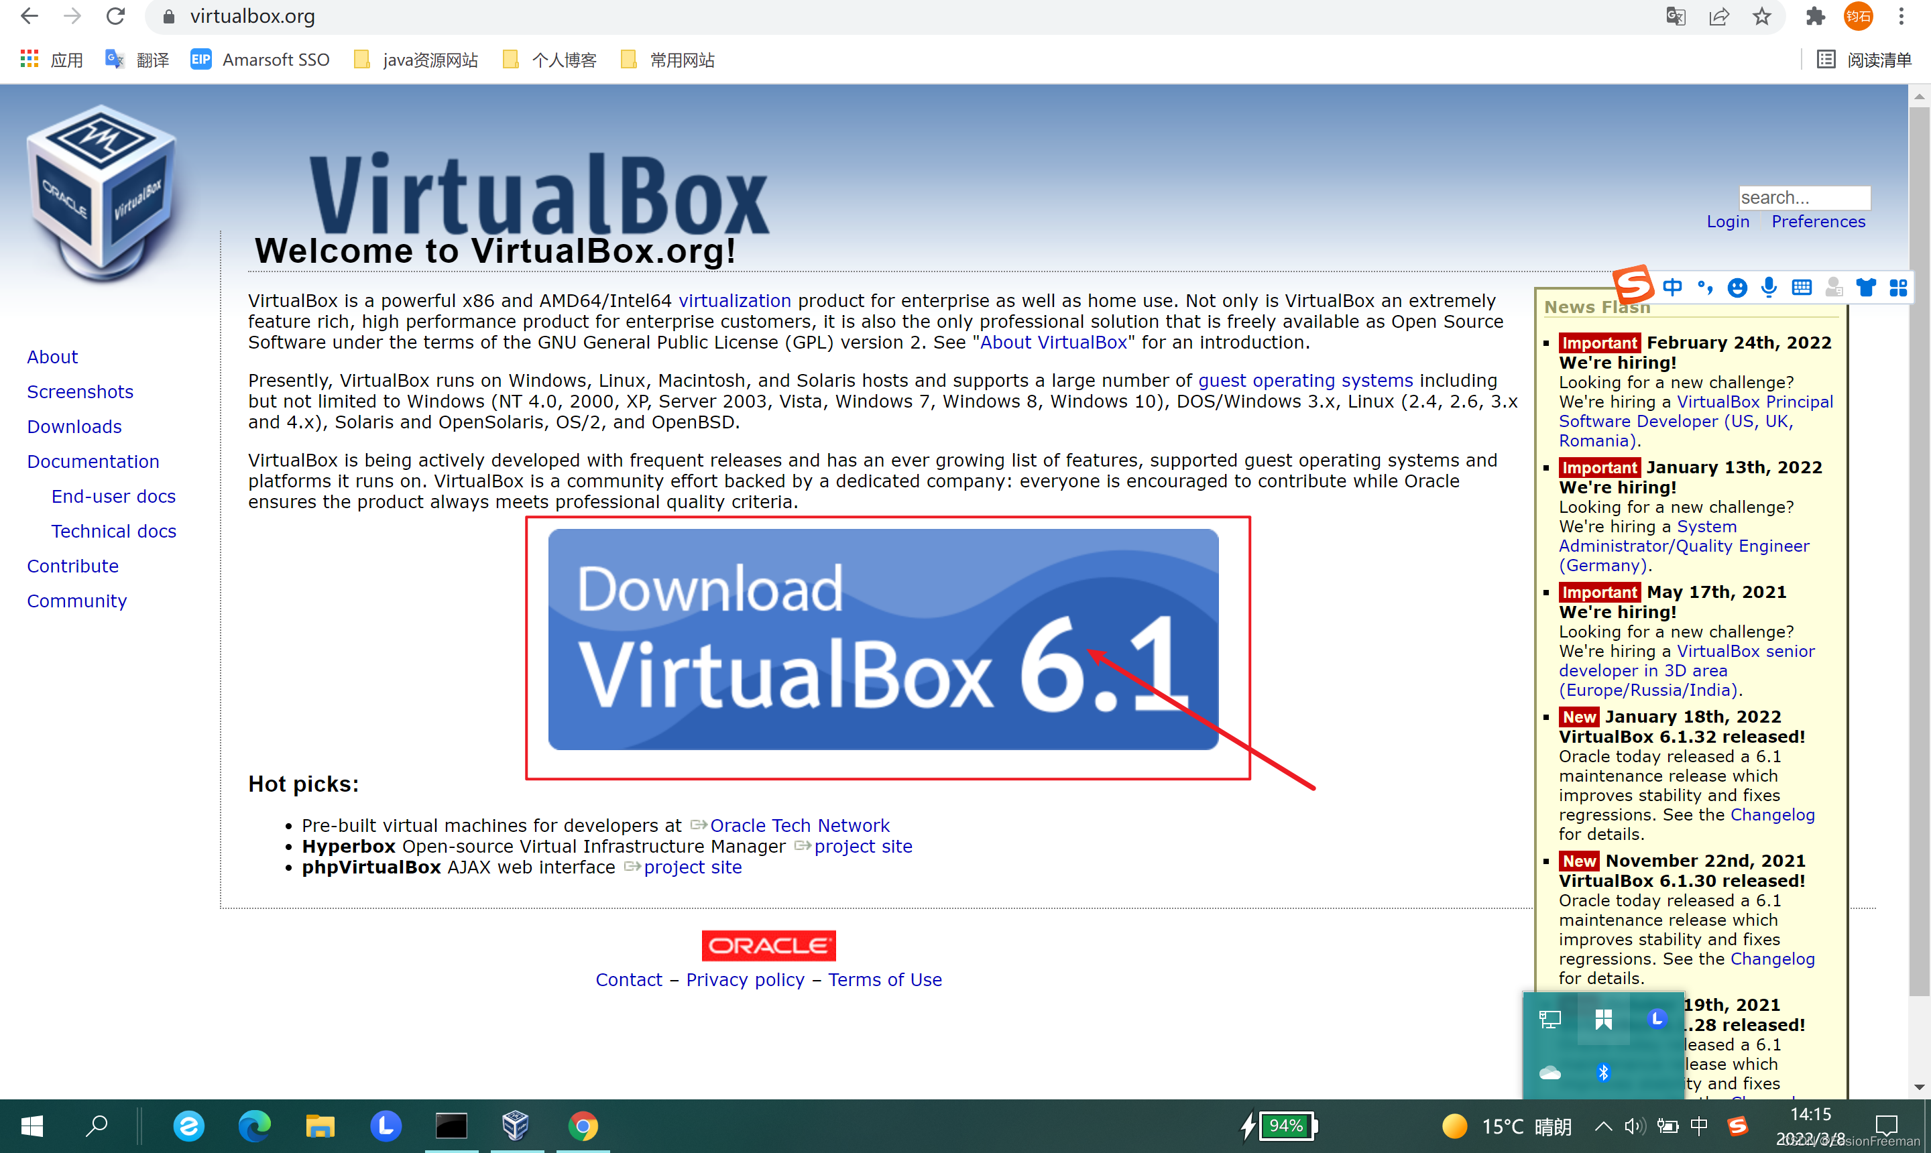Open the java资源网站 bookmarks folder
The image size is (1931, 1153).
pyautogui.click(x=415, y=60)
